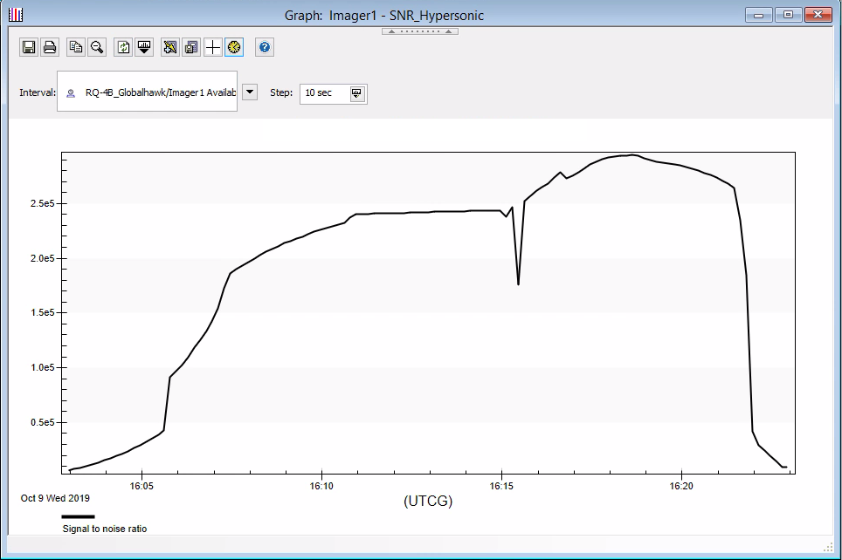Click the Step value field showing 10 sec
Screen dimensions: 842x560
click(323, 93)
